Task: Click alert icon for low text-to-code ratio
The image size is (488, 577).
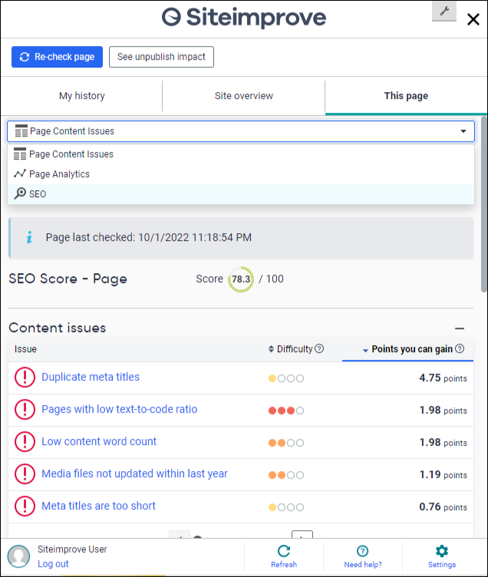Action: [x=25, y=409]
